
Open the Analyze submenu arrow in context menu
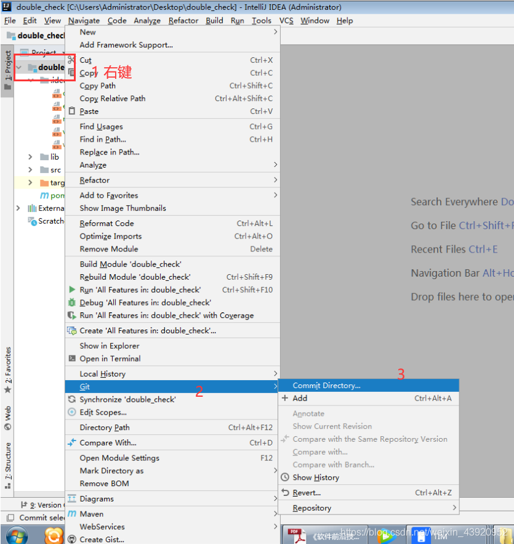[x=276, y=164]
